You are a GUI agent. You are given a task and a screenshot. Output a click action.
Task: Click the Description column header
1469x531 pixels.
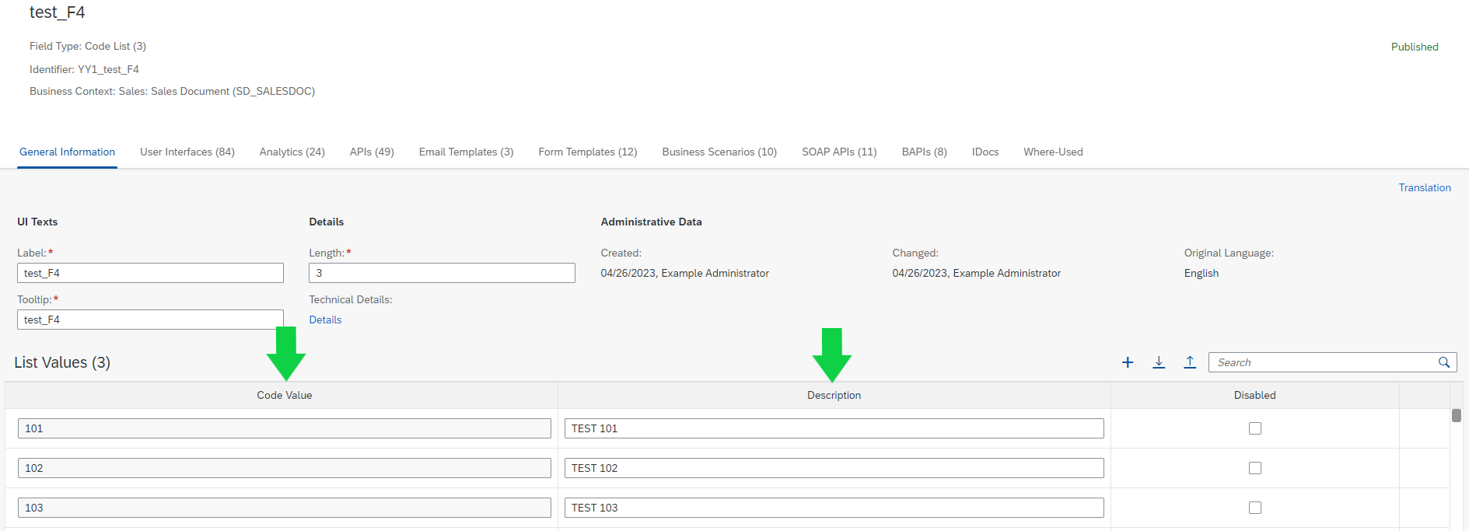point(834,395)
